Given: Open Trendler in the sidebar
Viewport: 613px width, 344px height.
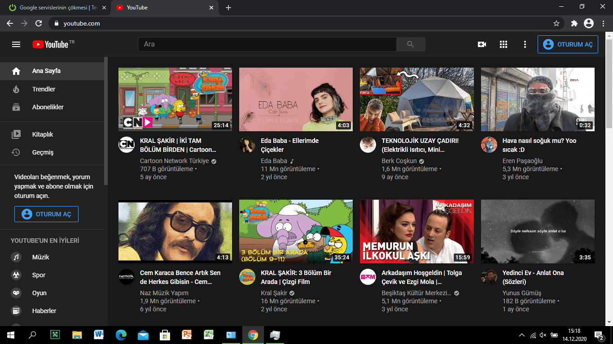Looking at the screenshot, I should pos(44,89).
